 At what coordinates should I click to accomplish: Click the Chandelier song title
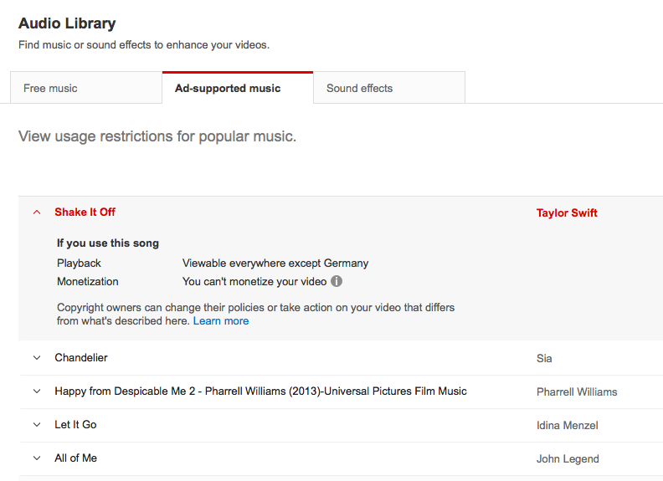coord(81,358)
